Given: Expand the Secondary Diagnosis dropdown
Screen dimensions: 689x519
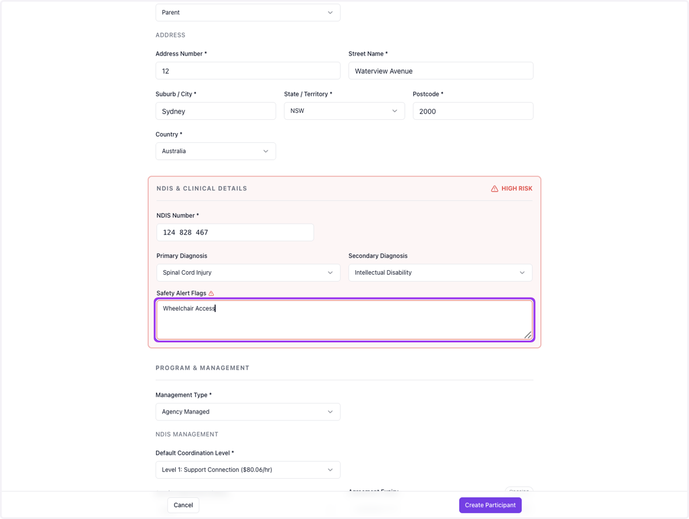Looking at the screenshot, I should (440, 273).
